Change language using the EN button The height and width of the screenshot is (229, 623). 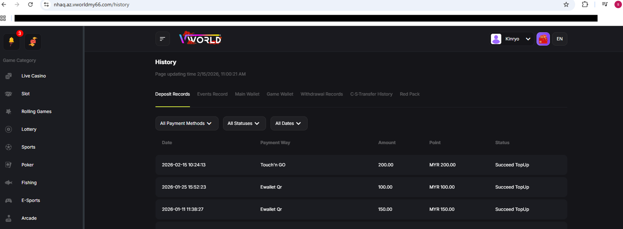click(560, 39)
